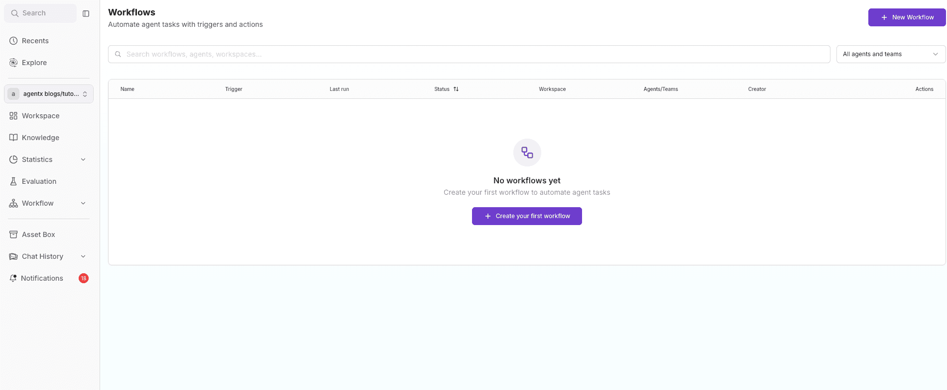The image size is (947, 390).
Task: Focus the Search workflows, agents, workspaces field
Action: click(x=469, y=54)
